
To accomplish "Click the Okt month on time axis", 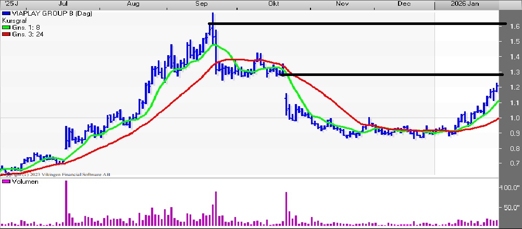I will tap(273, 4).
